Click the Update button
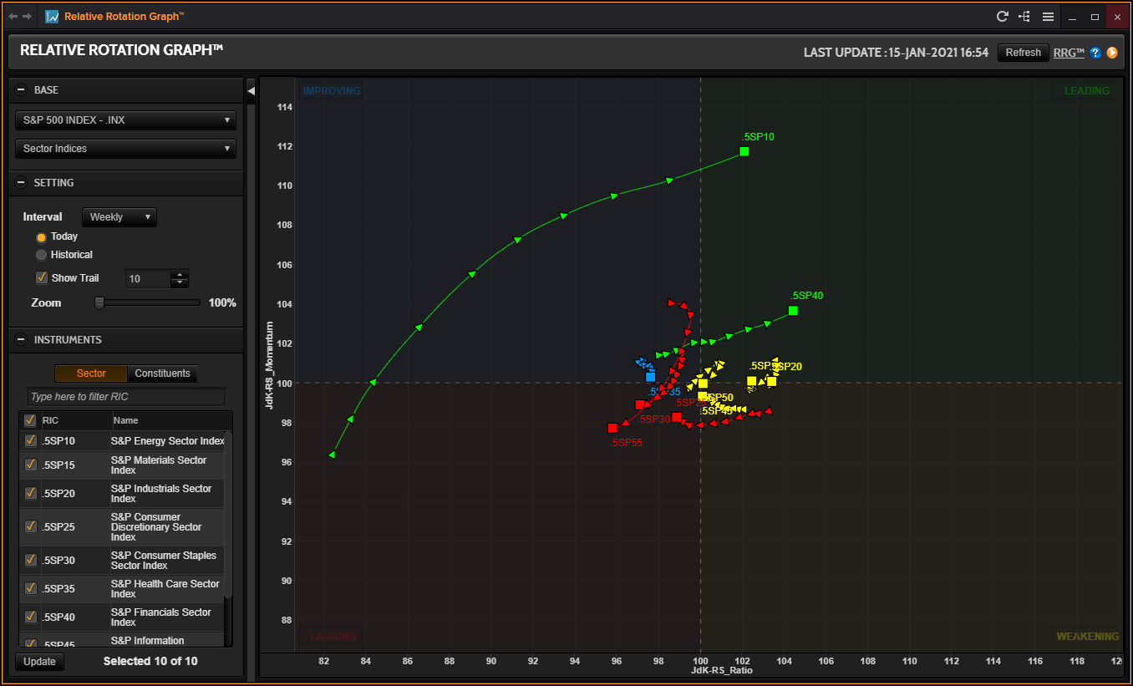Image resolution: width=1133 pixels, height=686 pixels. pos(39,662)
